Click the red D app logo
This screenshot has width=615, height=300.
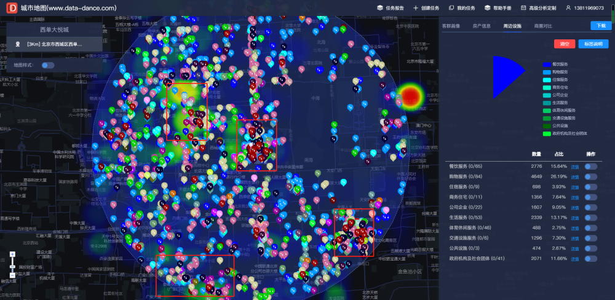(x=12, y=8)
